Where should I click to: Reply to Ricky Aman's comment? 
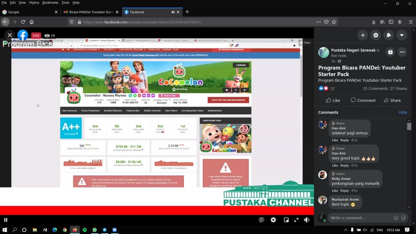pos(344,190)
